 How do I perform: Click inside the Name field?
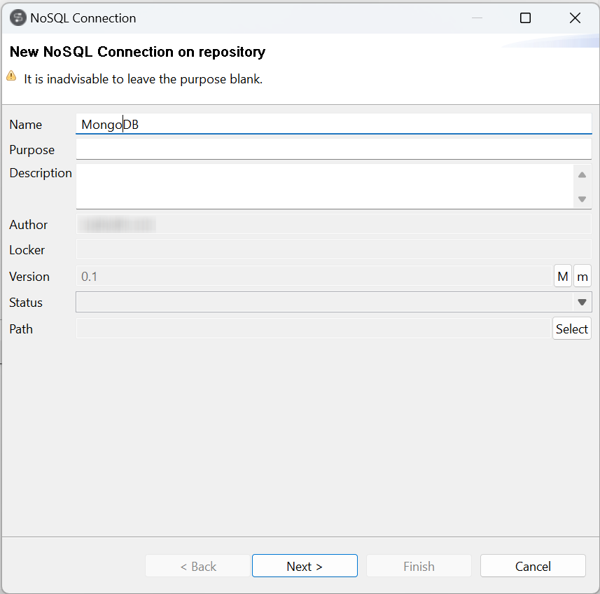click(280, 123)
